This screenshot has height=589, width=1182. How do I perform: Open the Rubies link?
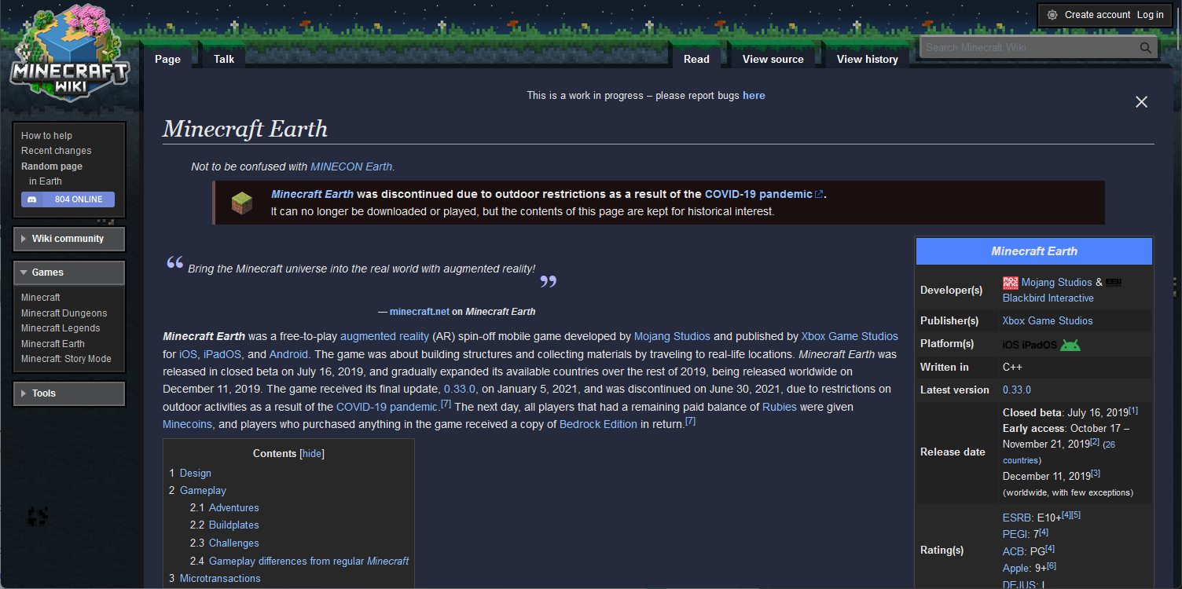(780, 407)
